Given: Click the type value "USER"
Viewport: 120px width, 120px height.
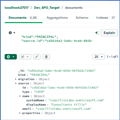Looking at the screenshot, I should pos(39,92).
